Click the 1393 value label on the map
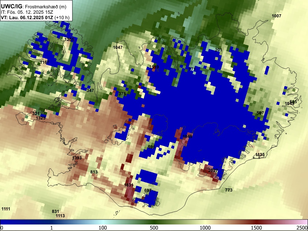The image size is (308, 231). click(77, 158)
